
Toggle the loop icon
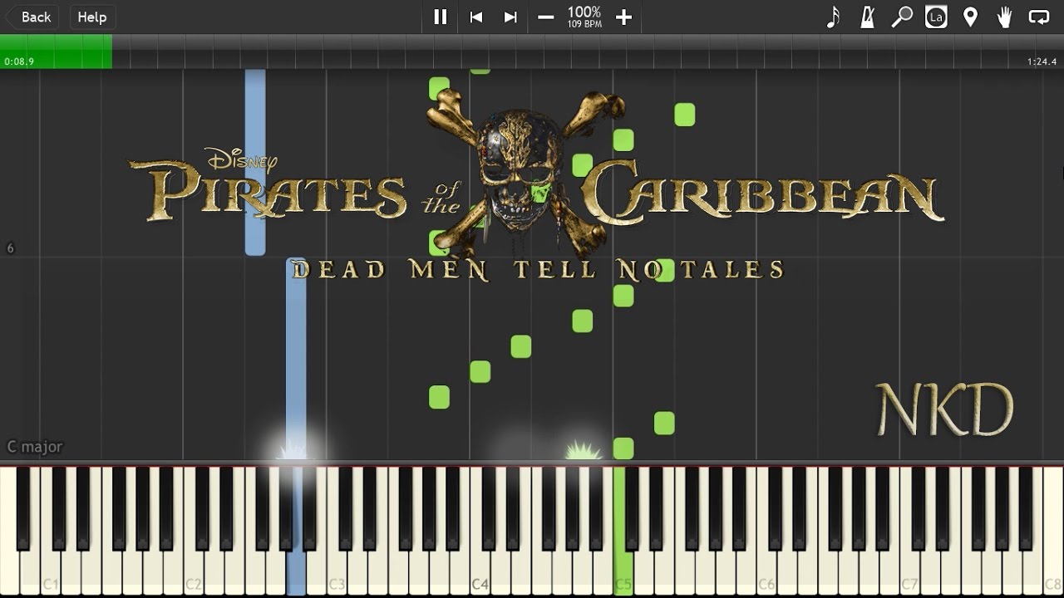click(x=1039, y=17)
